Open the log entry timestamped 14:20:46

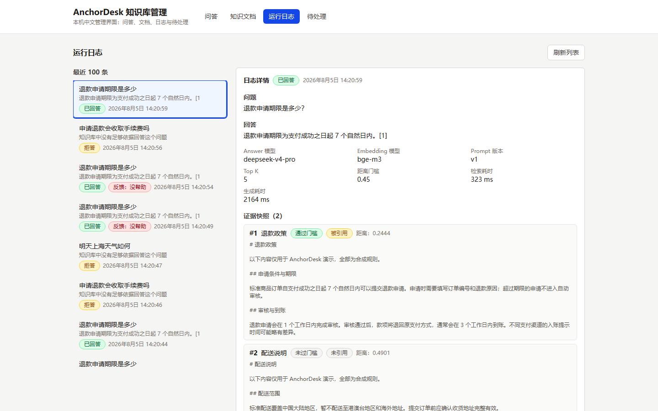point(150,295)
